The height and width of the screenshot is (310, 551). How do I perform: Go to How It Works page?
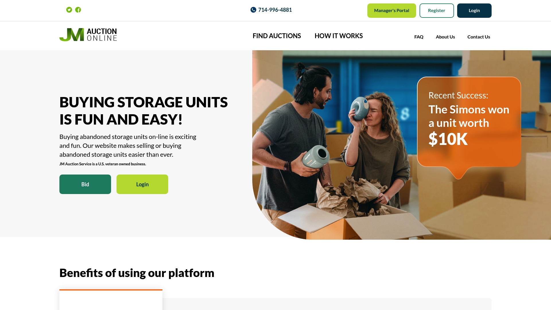(339, 36)
